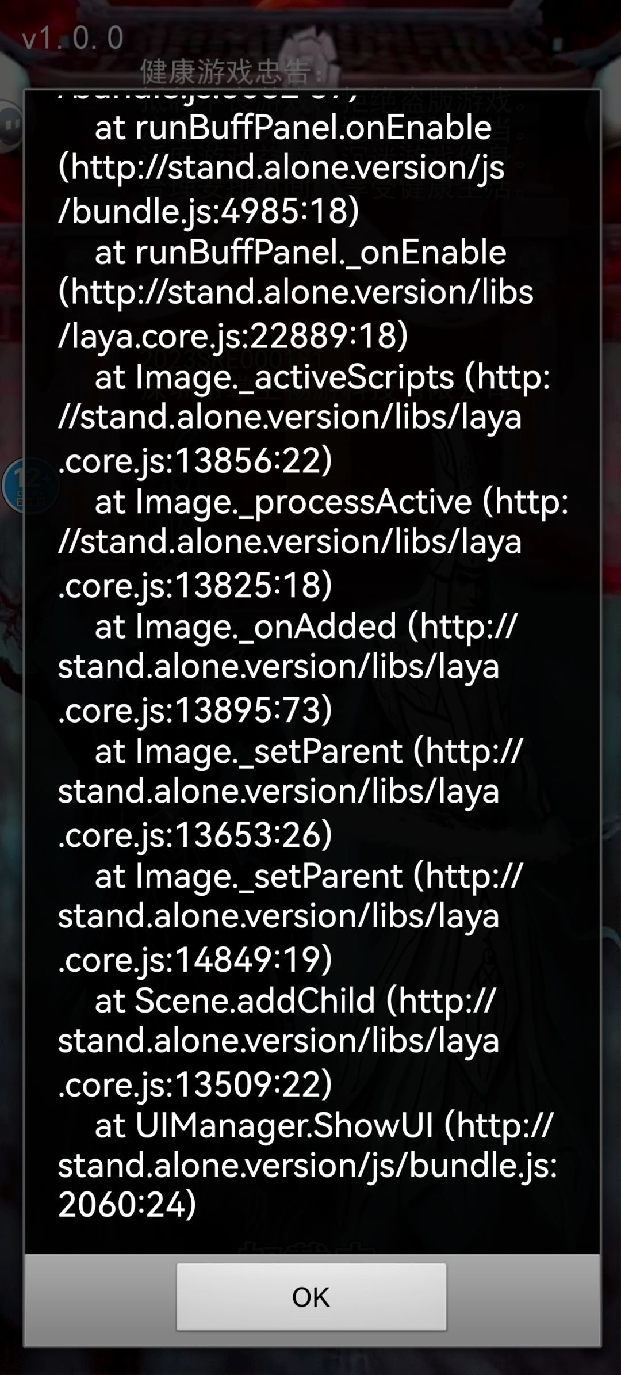Image resolution: width=621 pixels, height=1375 pixels.
Task: Select the runBuffPanel.onEnable stack line
Action: point(293,127)
